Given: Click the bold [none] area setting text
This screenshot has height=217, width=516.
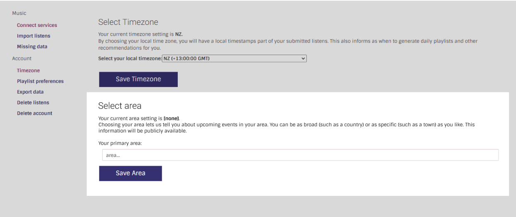Looking at the screenshot, I should pos(171,118).
